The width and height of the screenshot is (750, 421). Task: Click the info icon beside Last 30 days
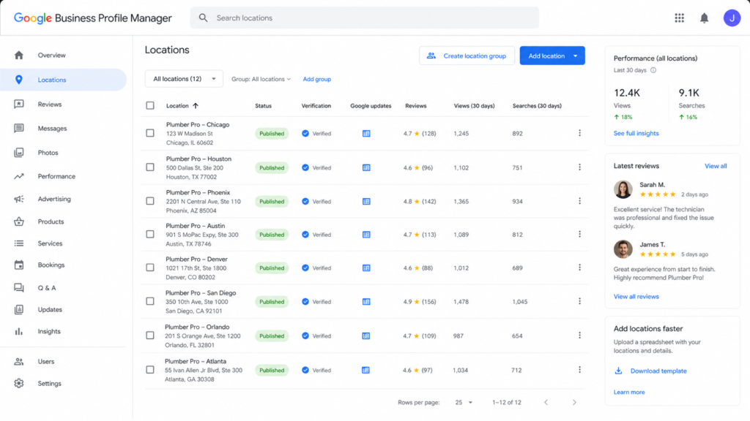tap(653, 70)
